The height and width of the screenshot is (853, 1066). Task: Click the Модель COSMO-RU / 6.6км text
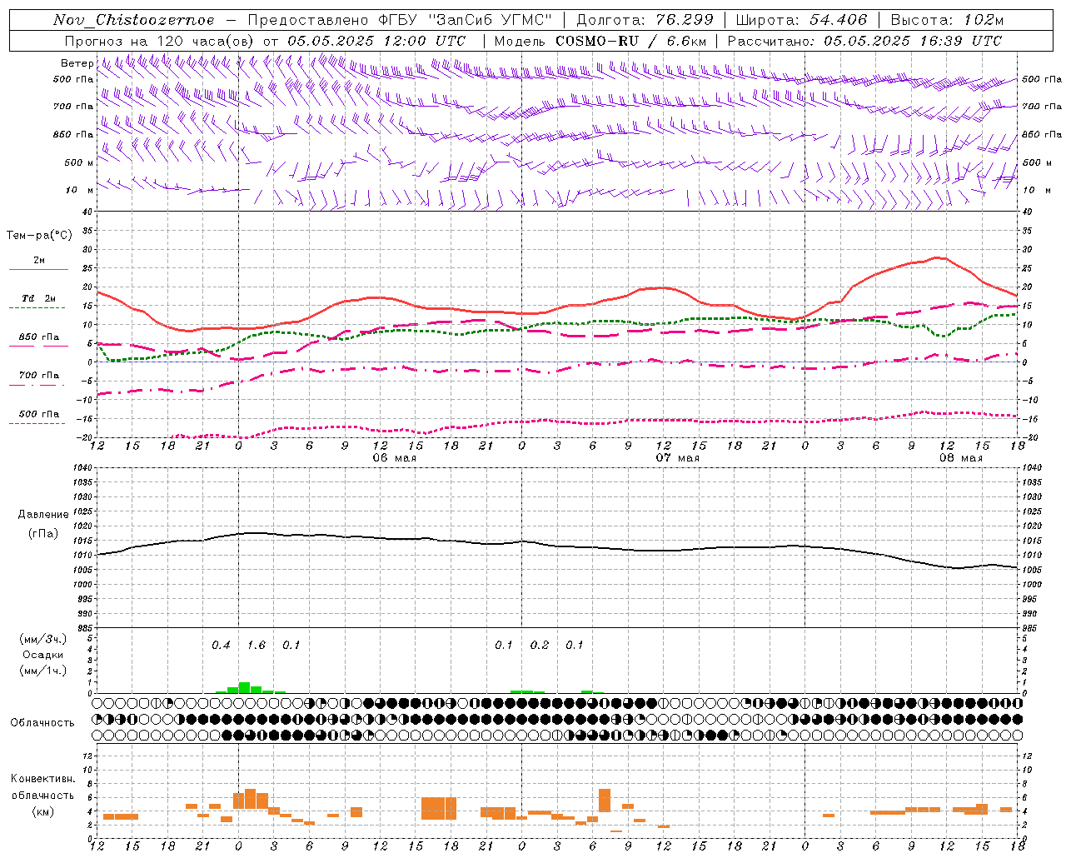point(600,41)
